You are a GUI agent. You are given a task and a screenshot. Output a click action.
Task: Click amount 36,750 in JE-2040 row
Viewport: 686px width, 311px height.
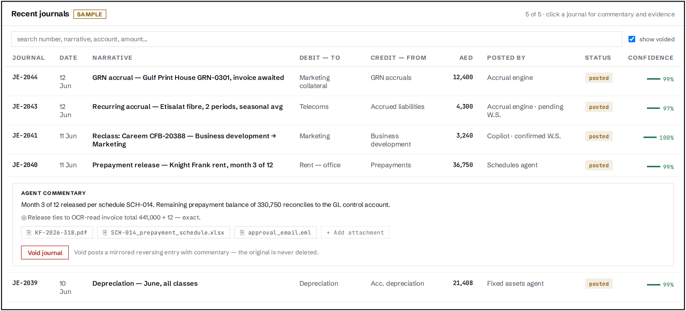pyautogui.click(x=463, y=165)
